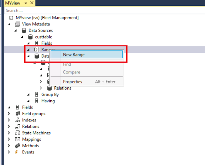Click the Ranges bracket icon
Screen dimensions: 205x165
click(37, 49)
